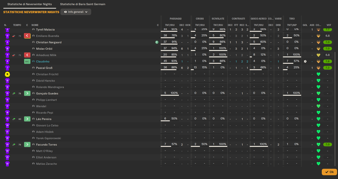Viewport: 338px width, 179px height.
Task: Sort by the TEMPO column header
Action: point(17,25)
